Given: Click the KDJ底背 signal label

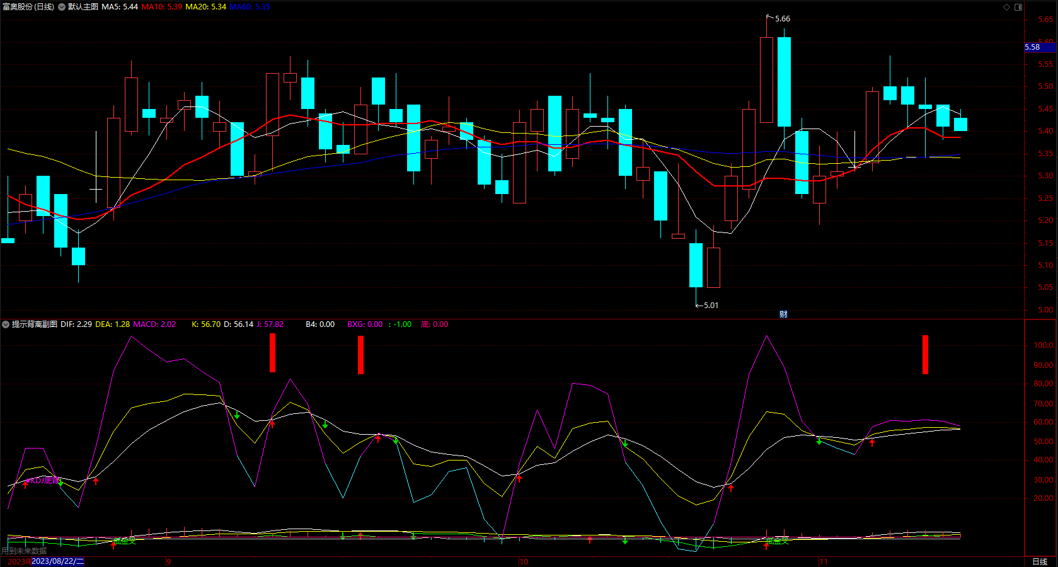Looking at the screenshot, I should [x=46, y=481].
